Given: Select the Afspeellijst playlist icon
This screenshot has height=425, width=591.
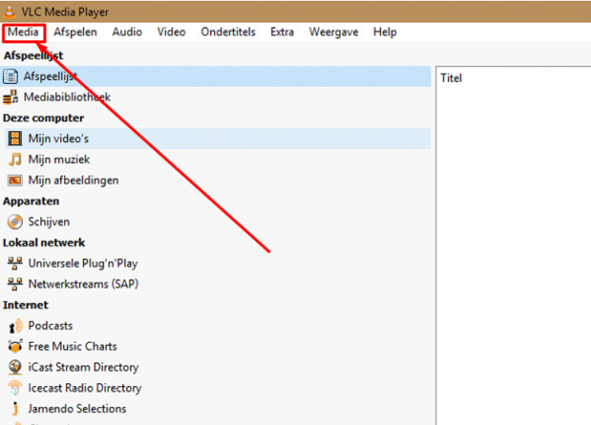Looking at the screenshot, I should point(10,77).
